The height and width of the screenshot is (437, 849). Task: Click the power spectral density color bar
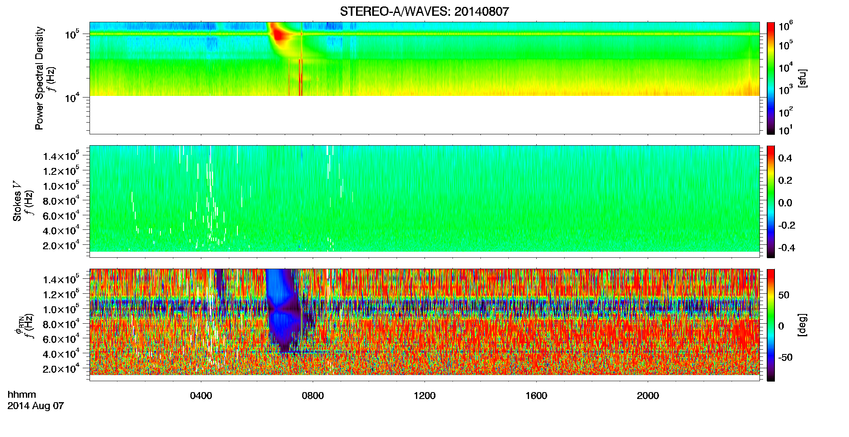(x=771, y=78)
